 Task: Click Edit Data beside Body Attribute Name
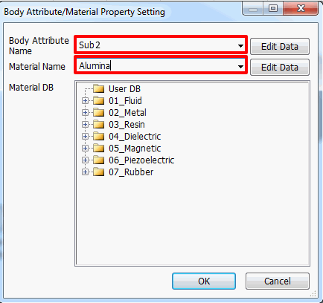tap(280, 46)
